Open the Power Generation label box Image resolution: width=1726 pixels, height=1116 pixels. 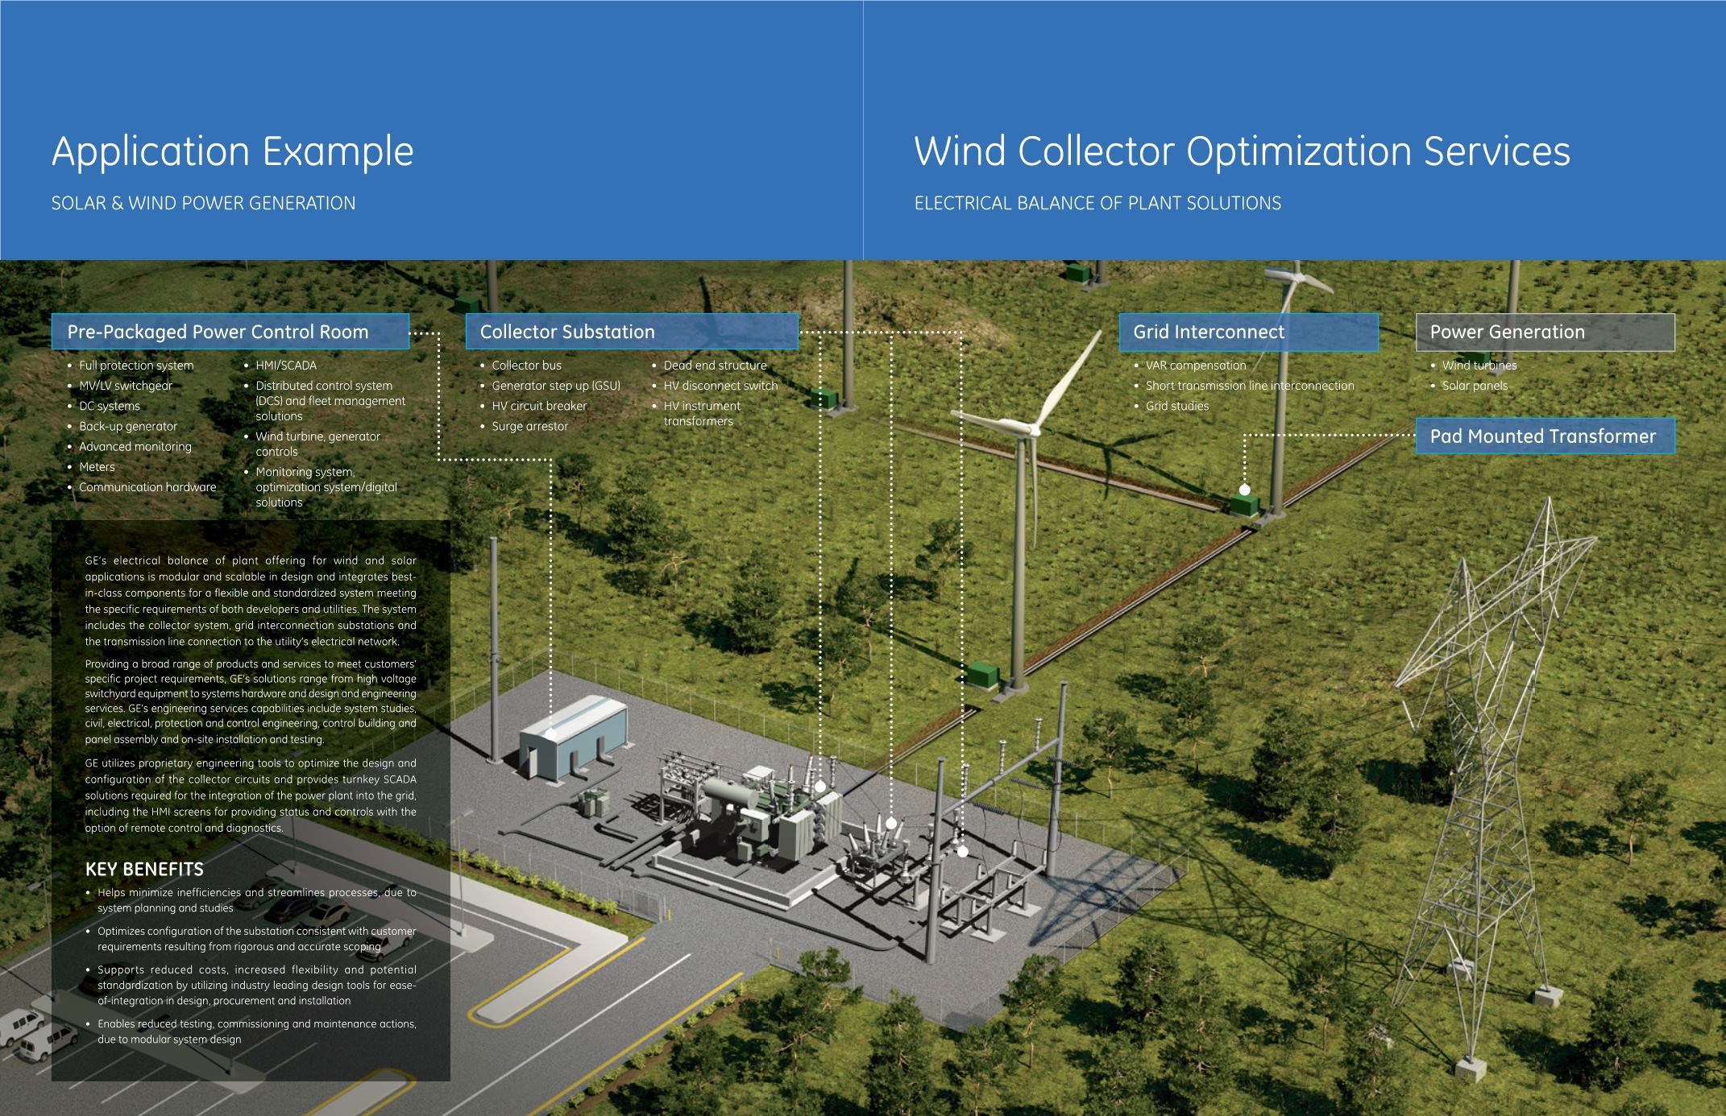(x=1545, y=332)
